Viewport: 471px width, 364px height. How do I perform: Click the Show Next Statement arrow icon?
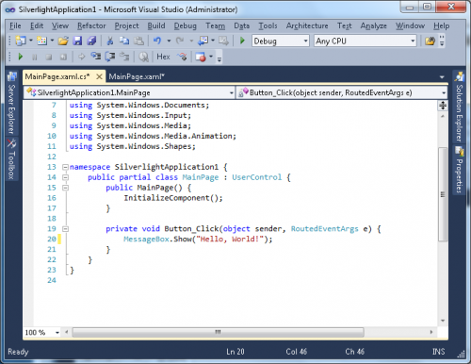point(81,57)
